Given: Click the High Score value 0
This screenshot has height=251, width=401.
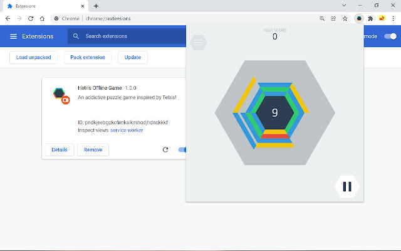Looking at the screenshot, I should pos(275,36).
